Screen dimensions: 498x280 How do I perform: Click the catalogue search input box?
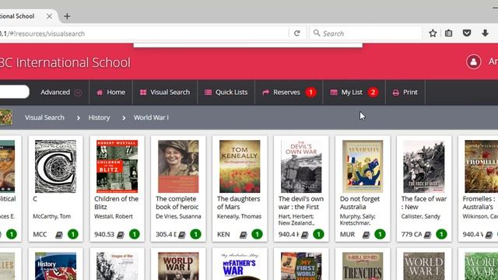(14, 92)
